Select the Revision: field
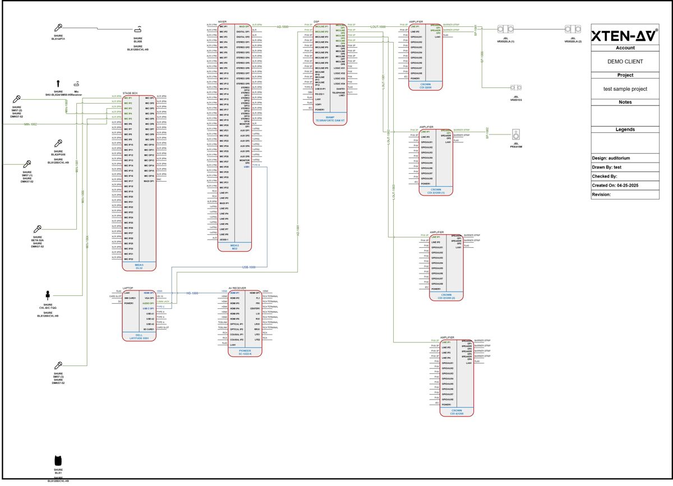673x486 pixels. pos(625,195)
